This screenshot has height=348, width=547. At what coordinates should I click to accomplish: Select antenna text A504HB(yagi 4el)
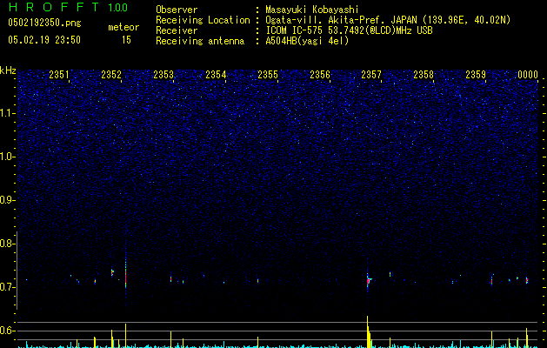pos(307,41)
